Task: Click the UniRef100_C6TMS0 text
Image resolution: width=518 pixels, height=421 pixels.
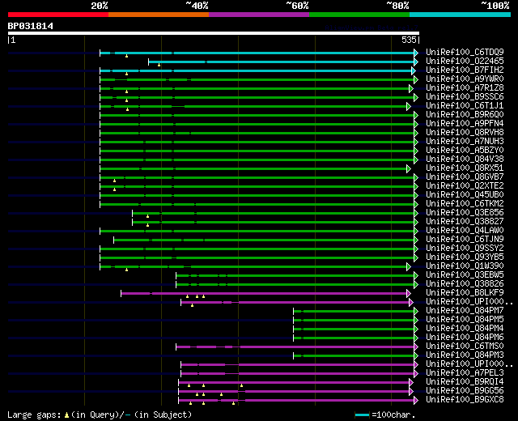Action: point(465,347)
